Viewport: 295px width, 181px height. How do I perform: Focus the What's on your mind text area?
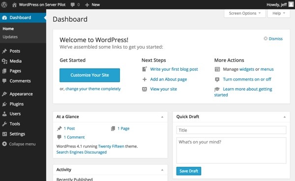tap(231, 151)
